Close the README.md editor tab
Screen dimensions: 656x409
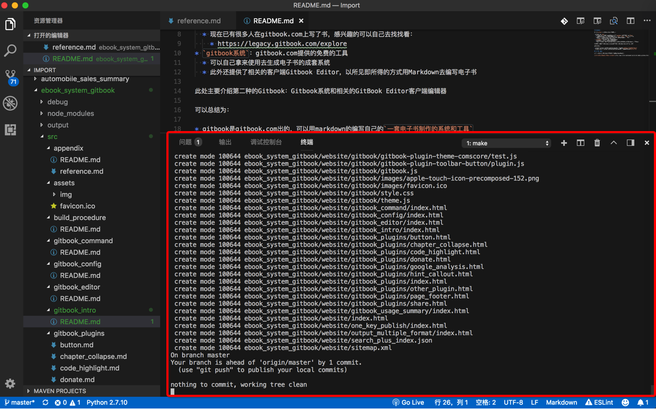pos(301,21)
